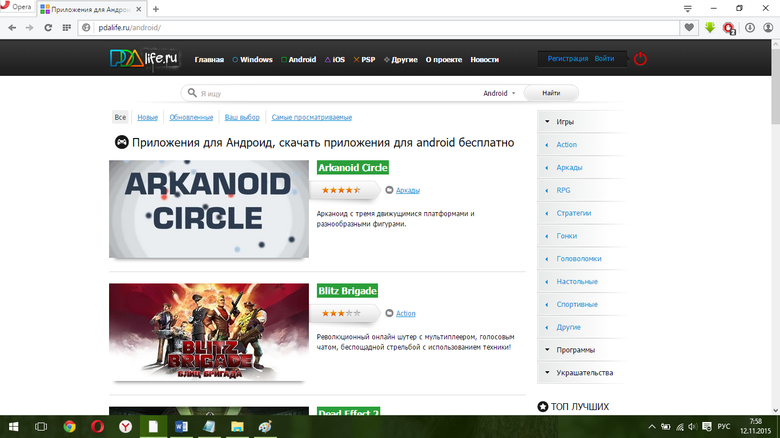Click the Opera speed dial grid icon

66,27
